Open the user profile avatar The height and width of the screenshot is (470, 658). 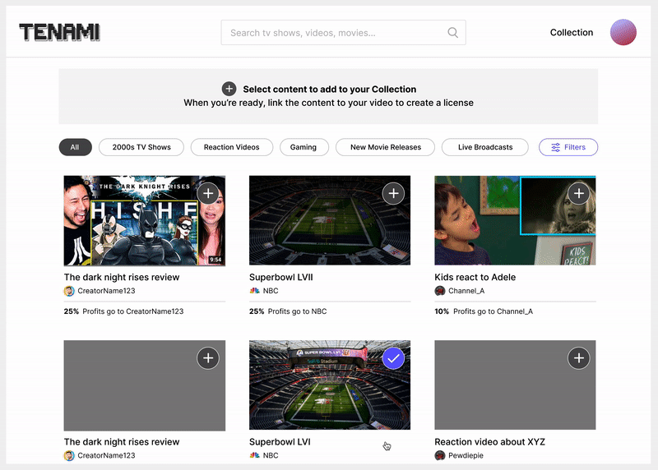pyautogui.click(x=623, y=32)
